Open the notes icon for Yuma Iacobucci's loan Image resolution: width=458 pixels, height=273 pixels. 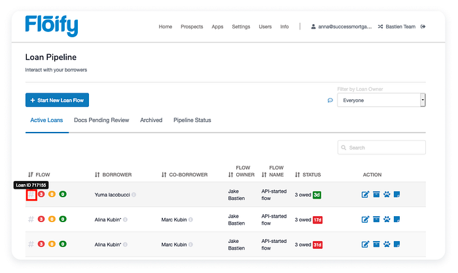[x=396, y=194]
